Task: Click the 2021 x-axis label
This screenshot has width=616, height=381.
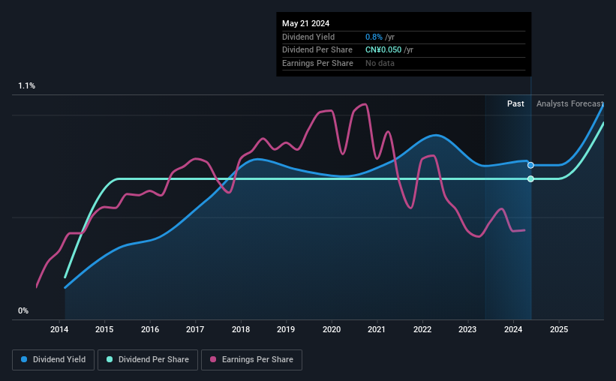Action: coord(377,329)
